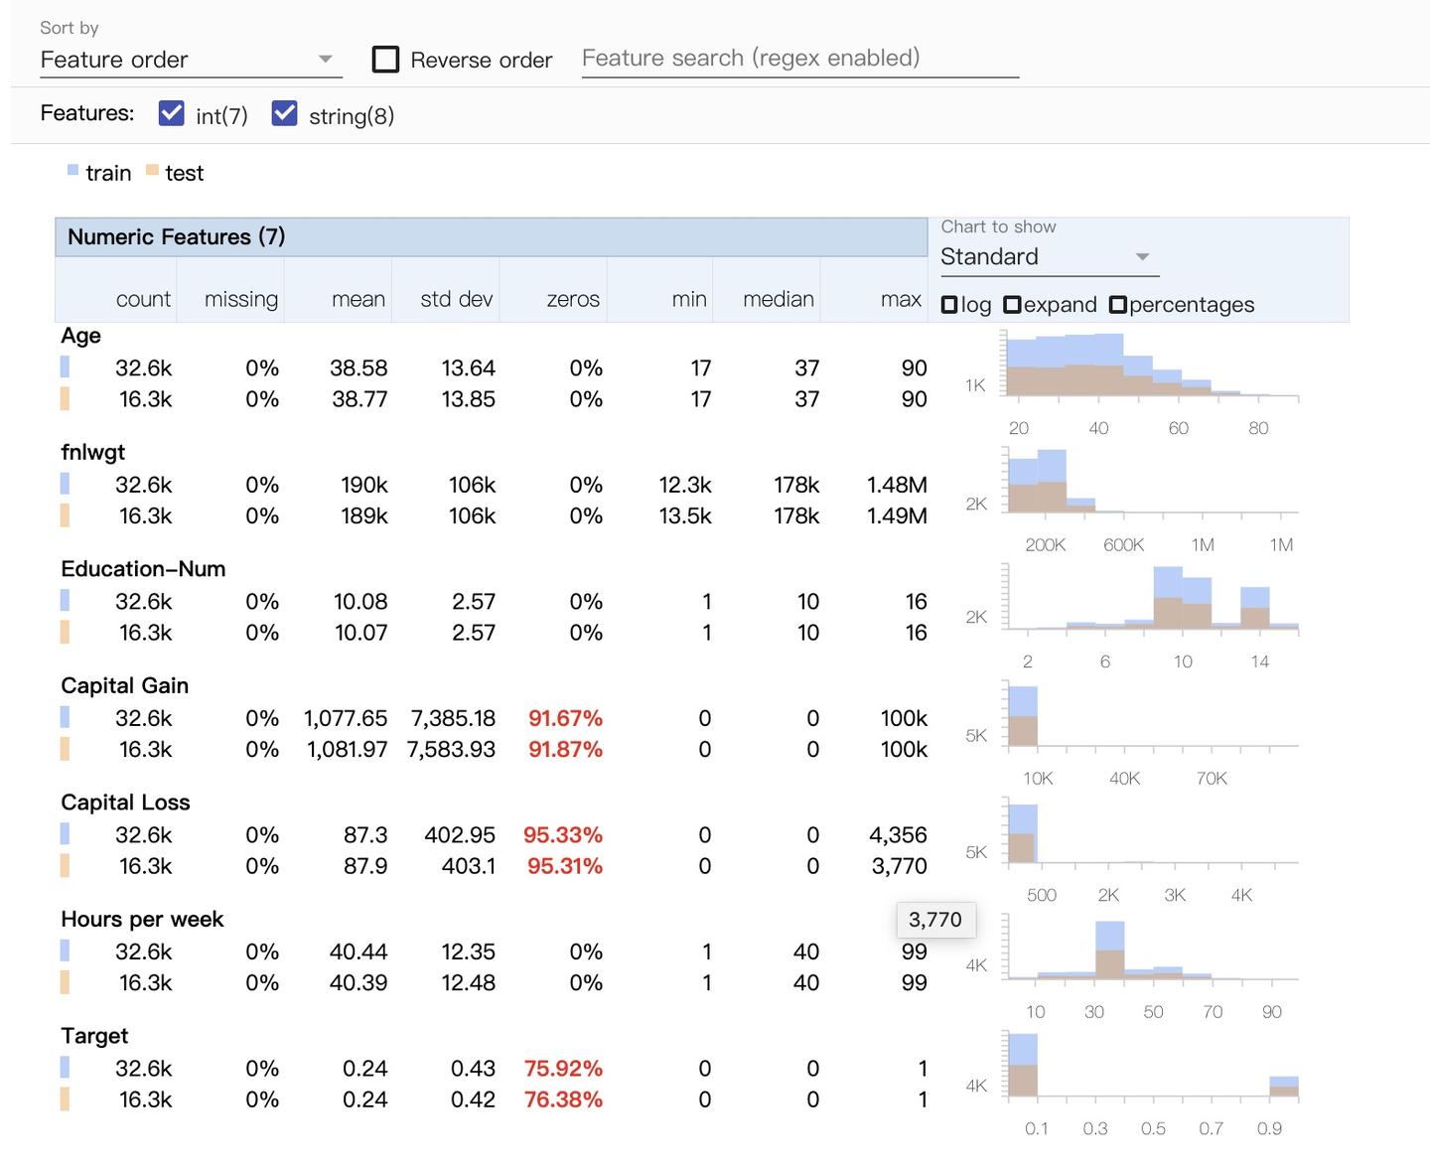Click the Capital Loss histogram chart
Screen dimensions: 1430x1171
1150,832
